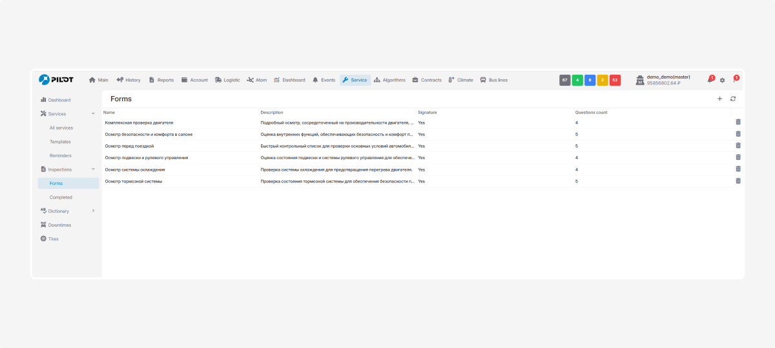Collapse the Services sidebar group

(x=94, y=114)
